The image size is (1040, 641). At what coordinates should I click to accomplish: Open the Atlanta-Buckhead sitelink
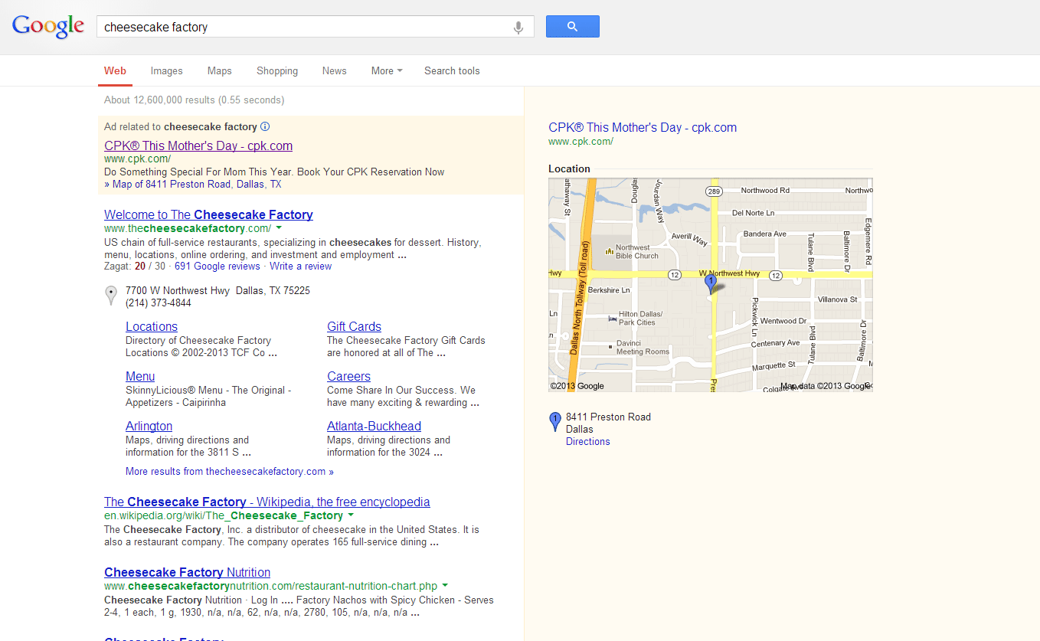tap(374, 426)
